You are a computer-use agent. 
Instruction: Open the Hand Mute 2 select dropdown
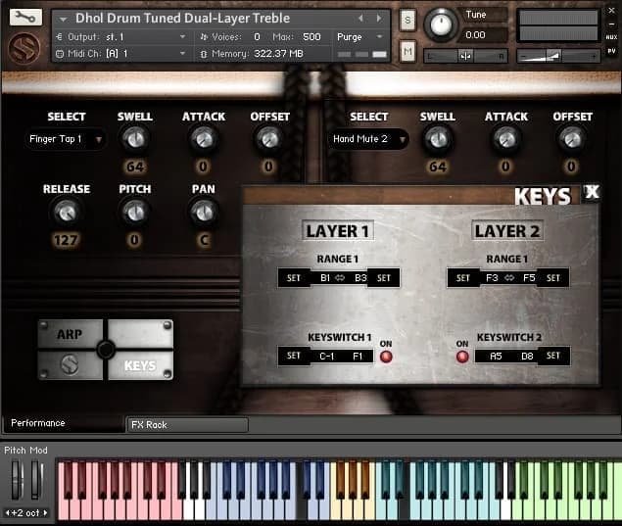tap(368, 139)
